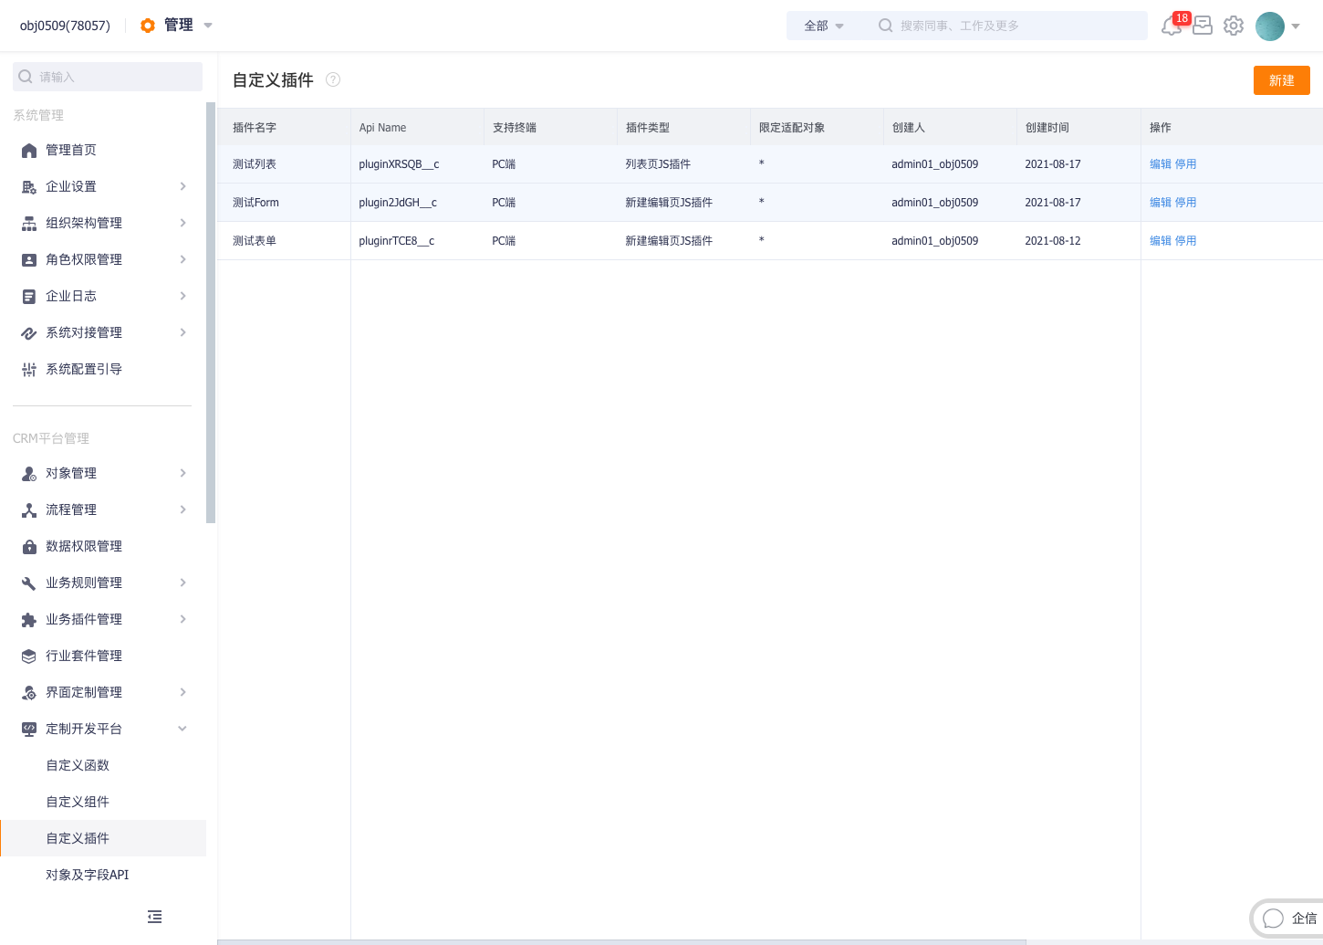The width and height of the screenshot is (1323, 945).
Task: Click the 定制开发平台 monitor icon
Action: coord(29,729)
